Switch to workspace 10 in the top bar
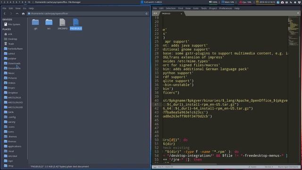Screen dimensions: 302x170 coord(29,2)
